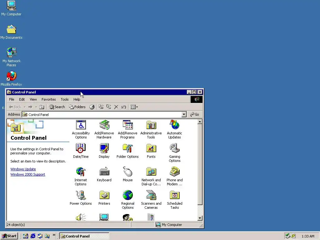
Task: Open the Back history dropdown arrow
Action: point(24,107)
